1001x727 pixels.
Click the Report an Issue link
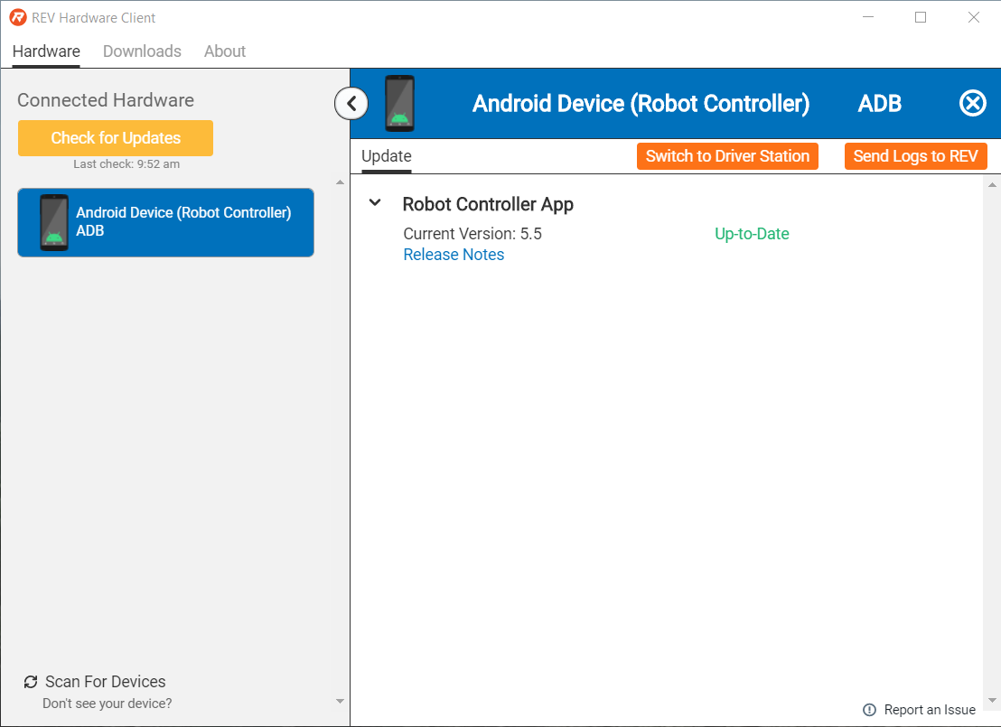(930, 710)
